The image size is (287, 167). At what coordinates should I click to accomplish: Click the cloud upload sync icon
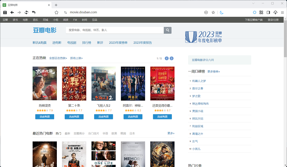click(275, 12)
